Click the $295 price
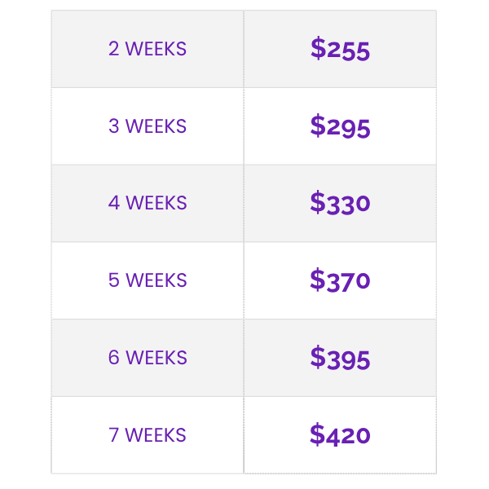Screen dimensions: 489x489 coord(340,126)
